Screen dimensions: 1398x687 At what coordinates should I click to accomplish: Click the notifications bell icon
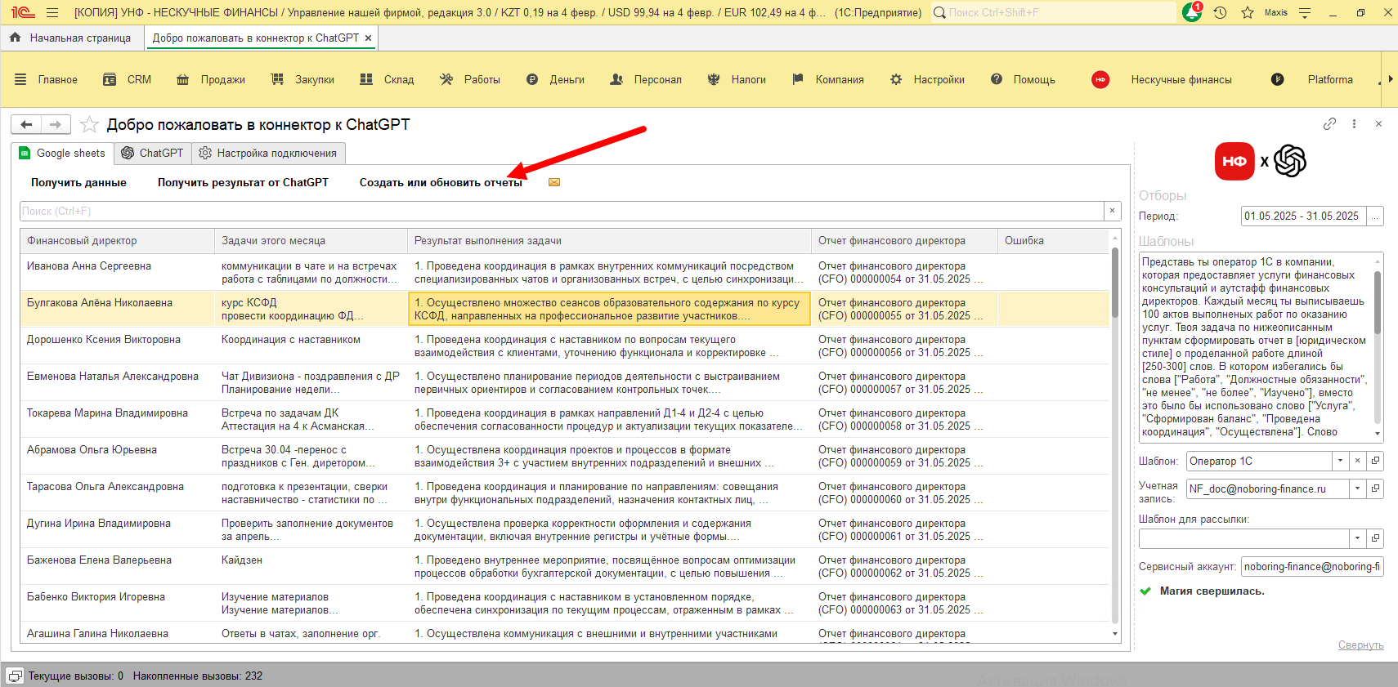click(1192, 12)
